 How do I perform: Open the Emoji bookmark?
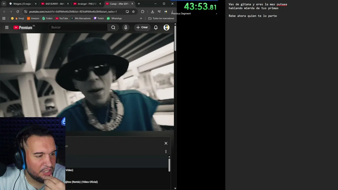17,18
